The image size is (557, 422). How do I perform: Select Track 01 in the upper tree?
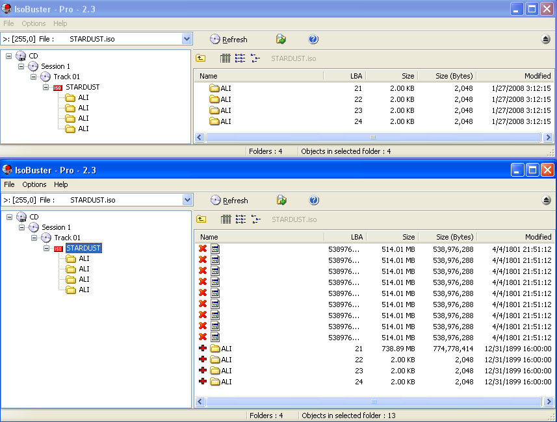[66, 77]
